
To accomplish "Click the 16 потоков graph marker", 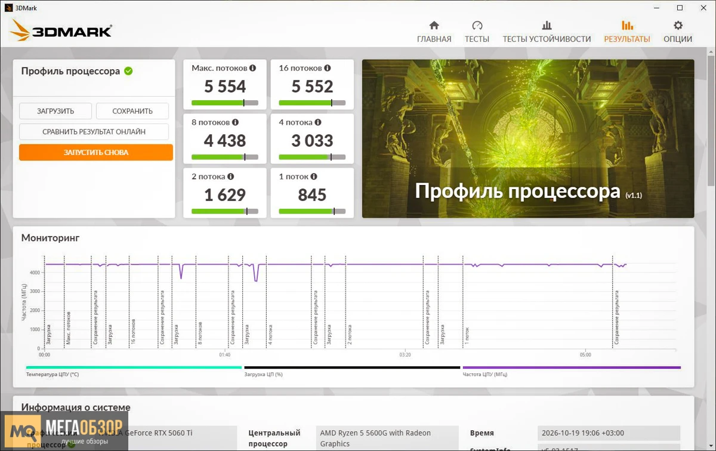I will (133, 332).
